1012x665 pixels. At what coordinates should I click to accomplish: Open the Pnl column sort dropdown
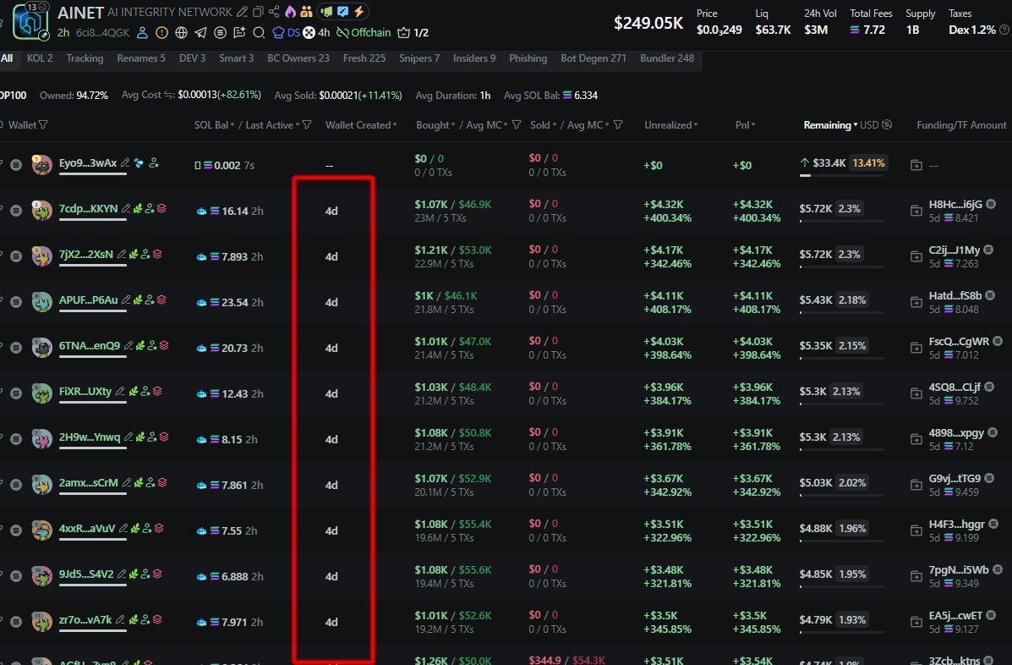pyautogui.click(x=753, y=125)
